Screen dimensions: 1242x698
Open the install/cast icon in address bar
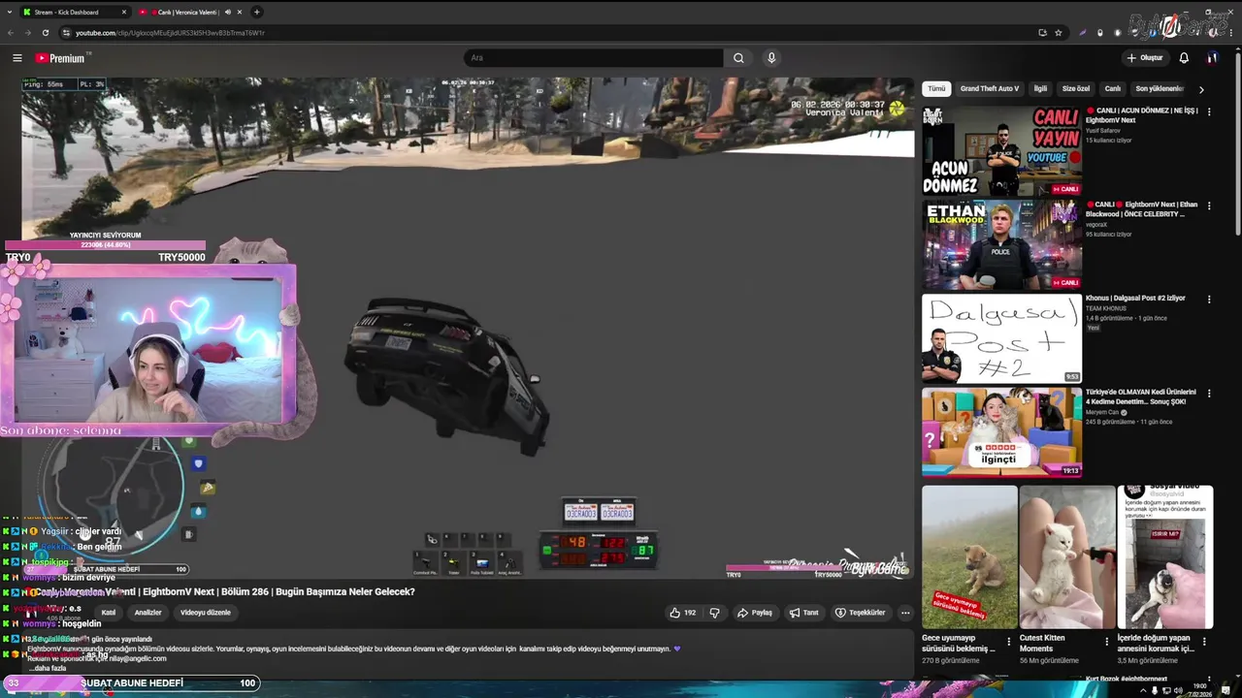click(1043, 32)
